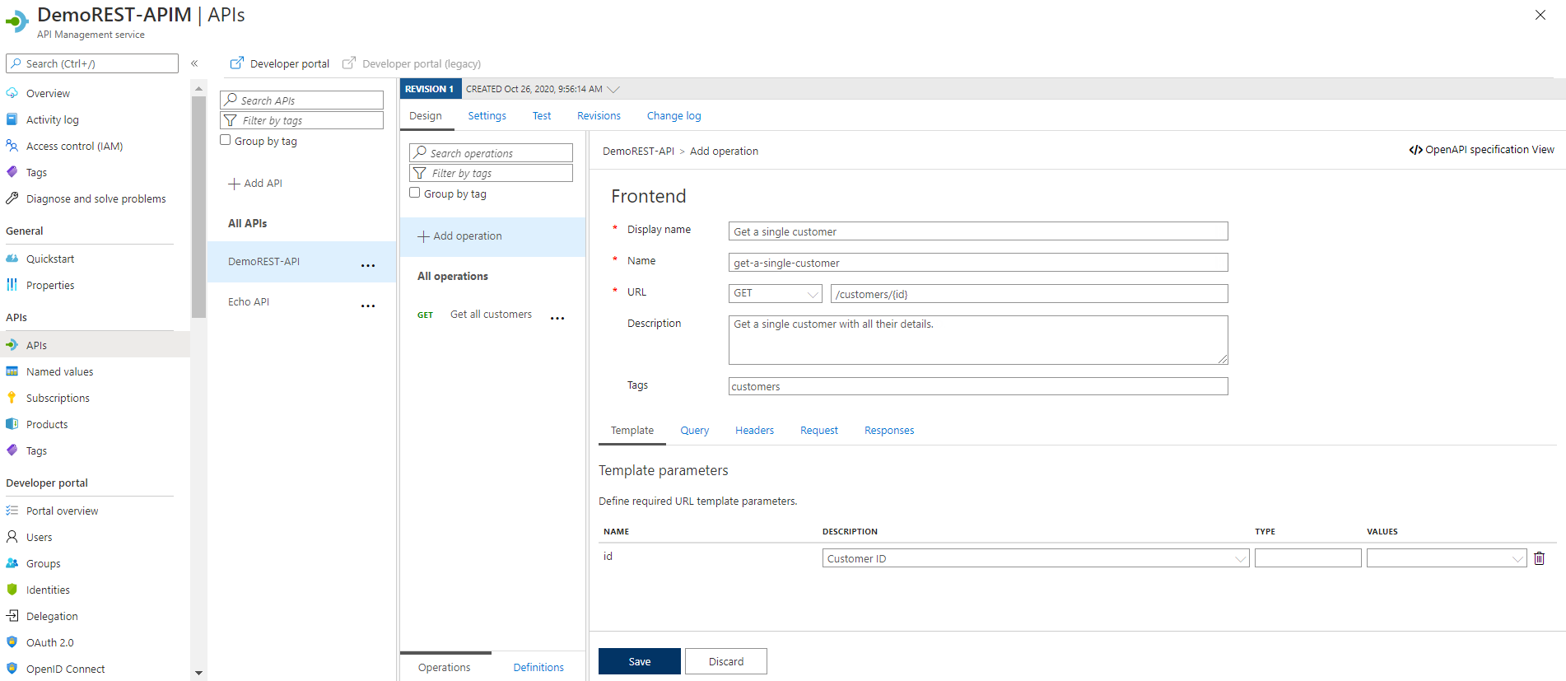The image size is (1566, 681).
Task: Click the sidebar scroll down arrow
Action: pyautogui.click(x=198, y=673)
